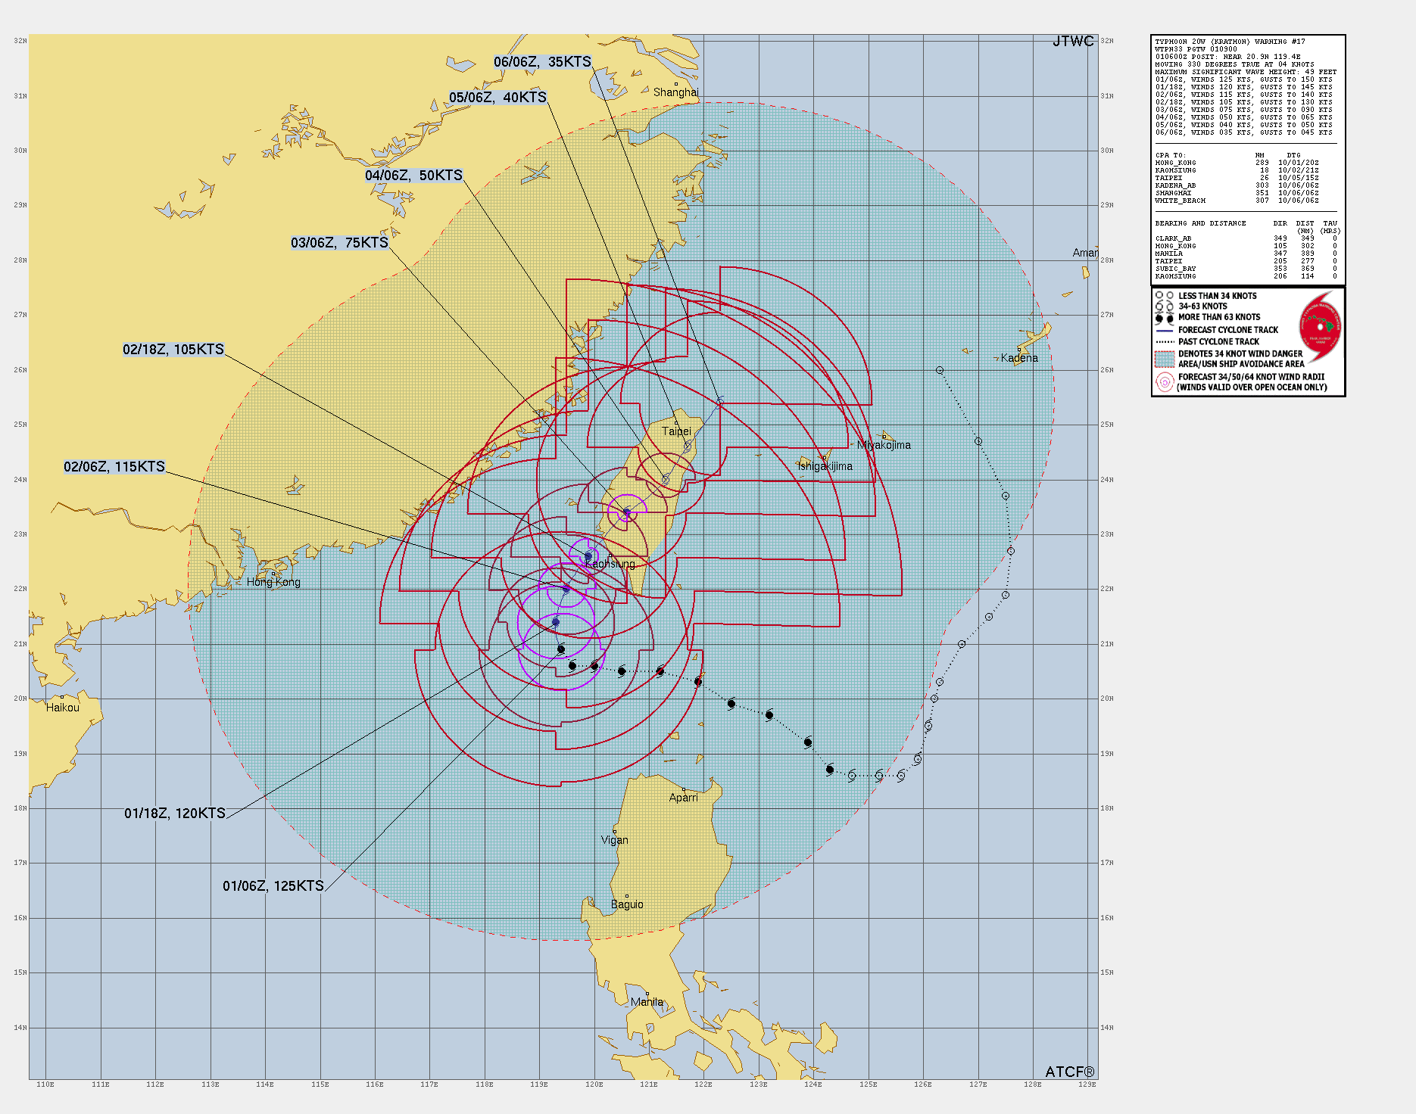Click the "WTPN33 PGTW 010900" header line

click(x=1196, y=49)
